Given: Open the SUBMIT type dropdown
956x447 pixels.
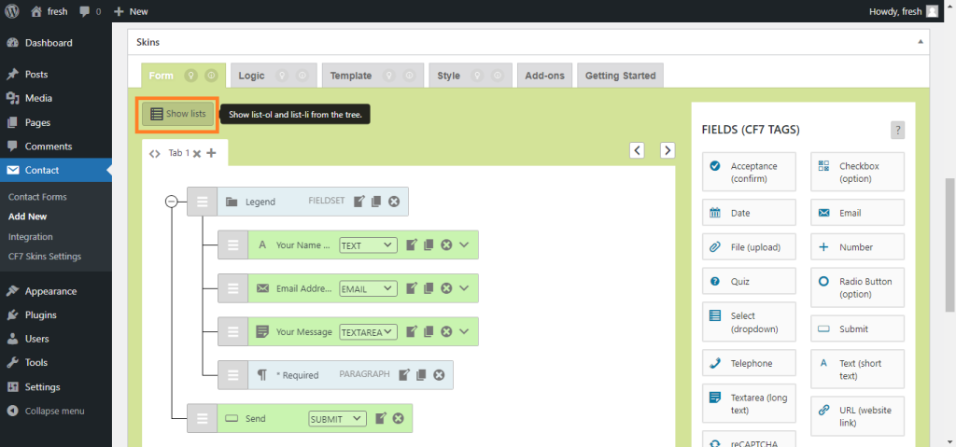Looking at the screenshot, I should pos(337,419).
